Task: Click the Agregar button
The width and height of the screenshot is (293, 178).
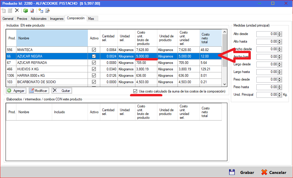Action: [16, 91]
